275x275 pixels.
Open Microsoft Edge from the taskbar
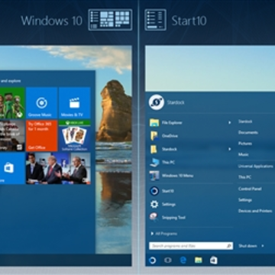[183, 260]
